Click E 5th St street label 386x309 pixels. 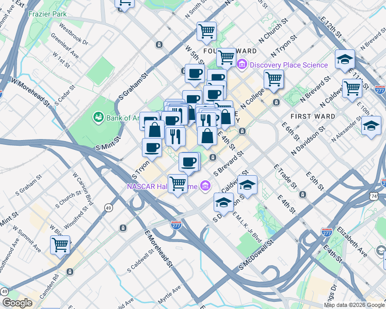(x=315, y=181)
